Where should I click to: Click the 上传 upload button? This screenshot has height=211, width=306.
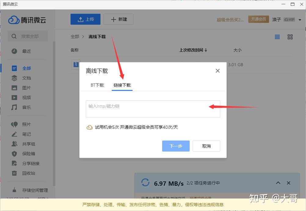click(86, 19)
